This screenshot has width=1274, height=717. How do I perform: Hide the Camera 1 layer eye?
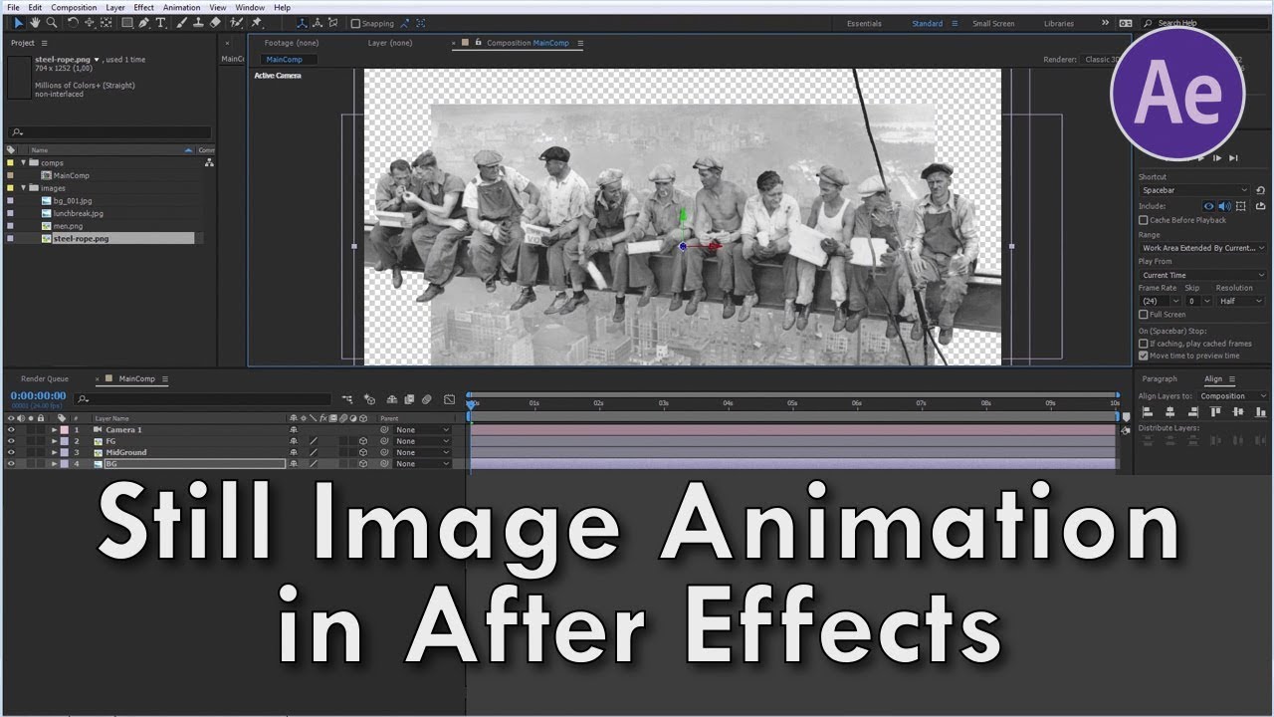point(11,430)
